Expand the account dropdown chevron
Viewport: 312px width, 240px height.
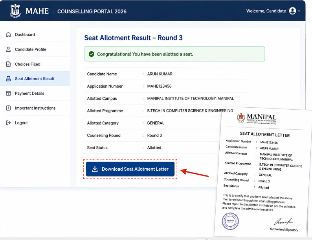[x=299, y=11]
